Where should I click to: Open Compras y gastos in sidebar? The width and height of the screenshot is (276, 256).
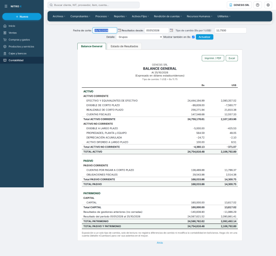[22, 39]
